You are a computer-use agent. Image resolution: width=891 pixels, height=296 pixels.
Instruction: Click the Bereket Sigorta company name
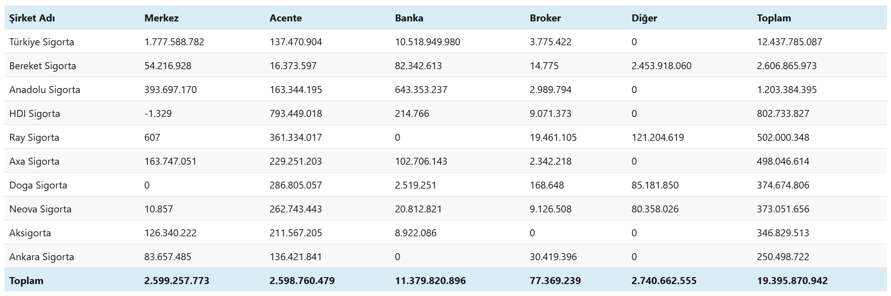[43, 66]
